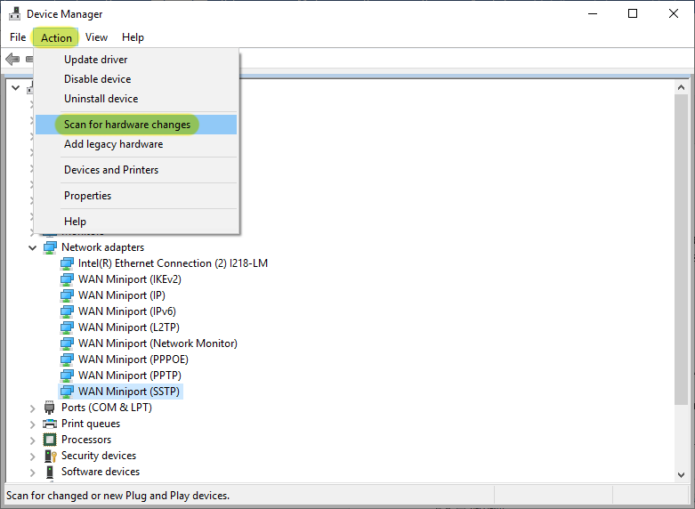Expand the Print queues category
Screen dimensions: 695x509
(x=32, y=424)
